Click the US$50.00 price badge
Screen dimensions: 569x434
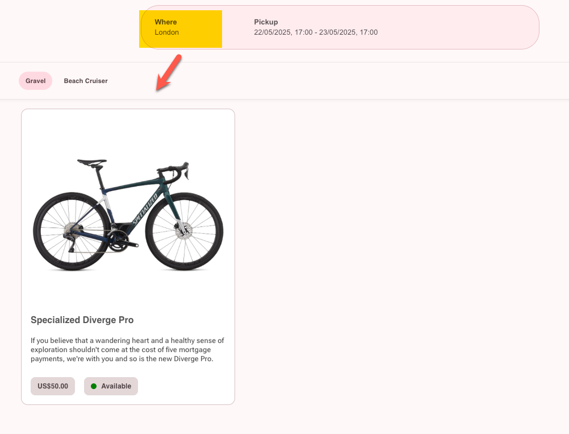click(x=53, y=386)
